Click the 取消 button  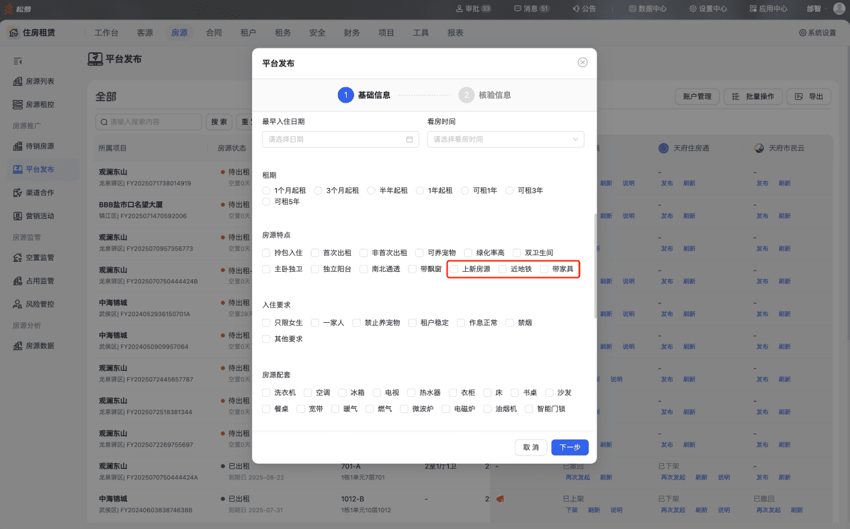click(531, 448)
